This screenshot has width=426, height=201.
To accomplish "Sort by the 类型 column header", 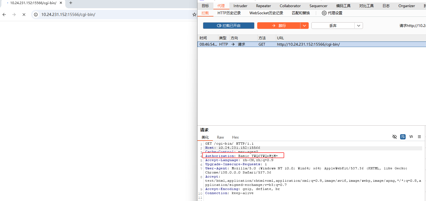I will pyautogui.click(x=224, y=38).
